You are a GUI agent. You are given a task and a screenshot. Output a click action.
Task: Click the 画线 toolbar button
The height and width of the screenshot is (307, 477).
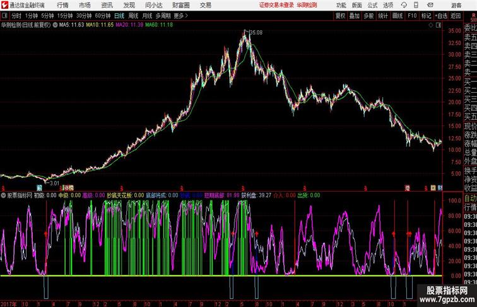click(397, 16)
